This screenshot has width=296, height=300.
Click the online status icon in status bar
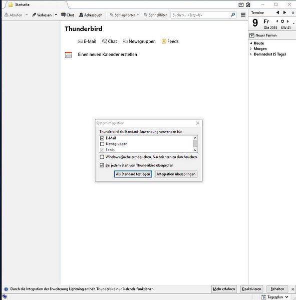tap(5, 296)
